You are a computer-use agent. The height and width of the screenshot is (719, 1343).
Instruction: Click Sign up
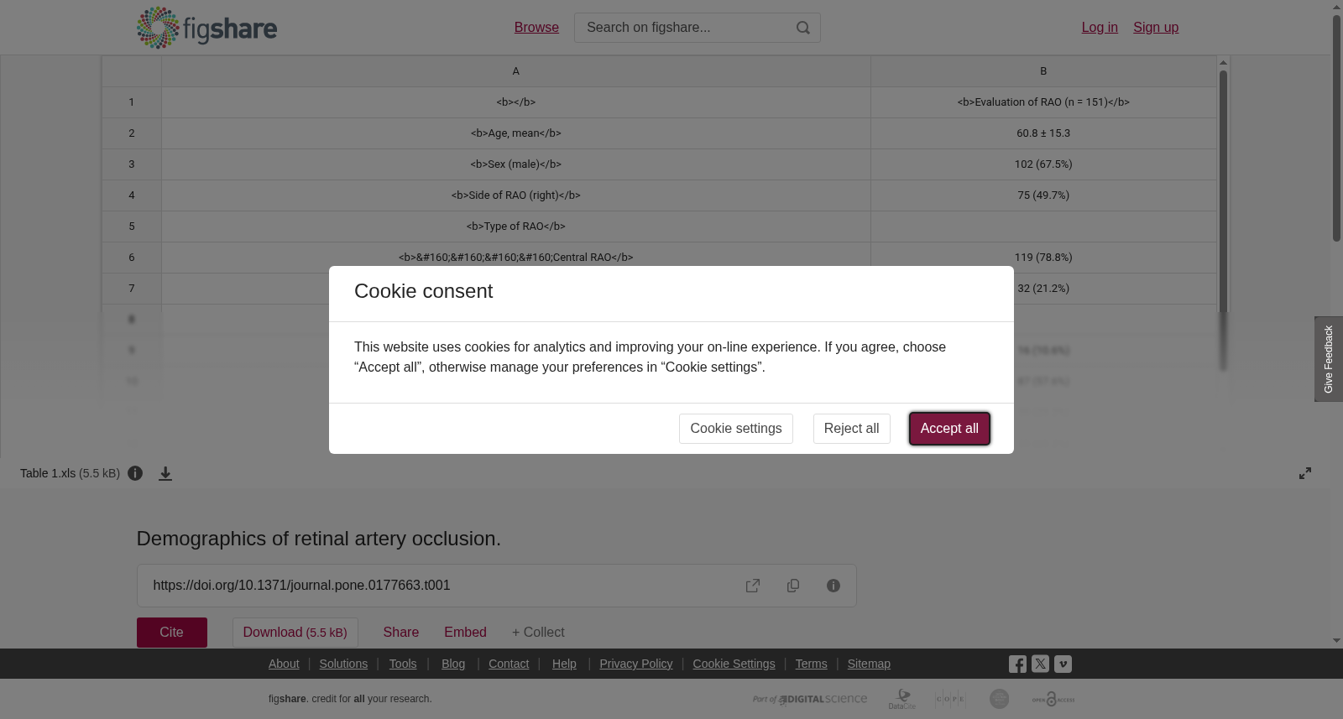pos(1156,28)
